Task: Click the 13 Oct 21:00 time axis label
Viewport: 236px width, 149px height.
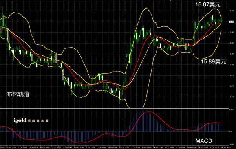Action: click(135, 147)
